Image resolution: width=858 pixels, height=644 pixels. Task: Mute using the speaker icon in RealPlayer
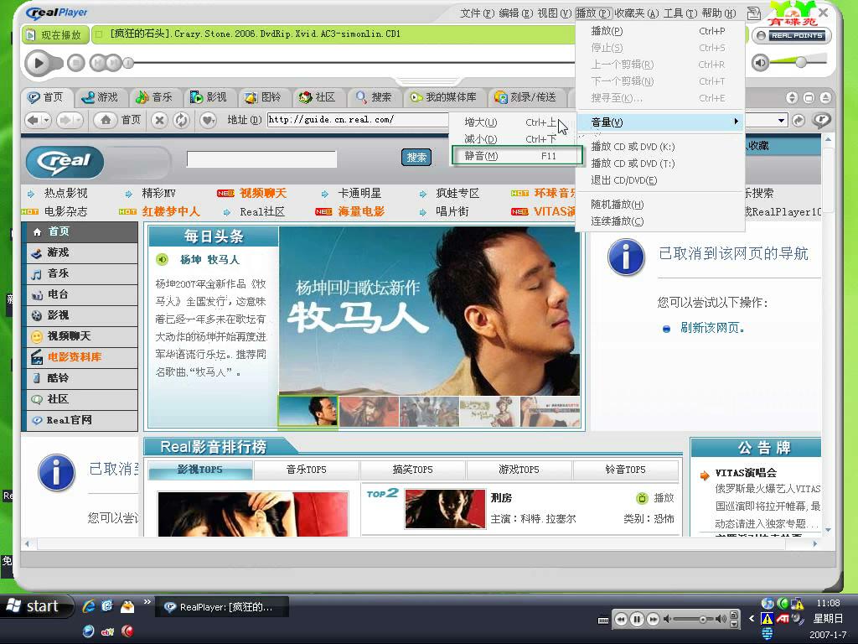tap(761, 63)
